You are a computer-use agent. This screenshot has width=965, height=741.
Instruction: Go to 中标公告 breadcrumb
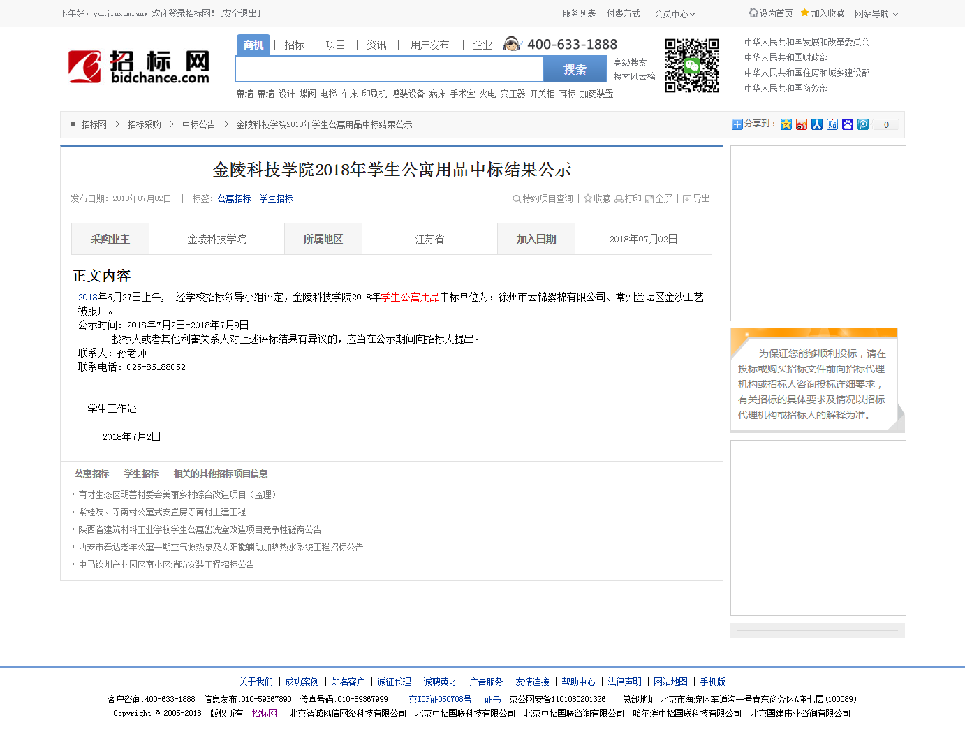[x=198, y=124]
